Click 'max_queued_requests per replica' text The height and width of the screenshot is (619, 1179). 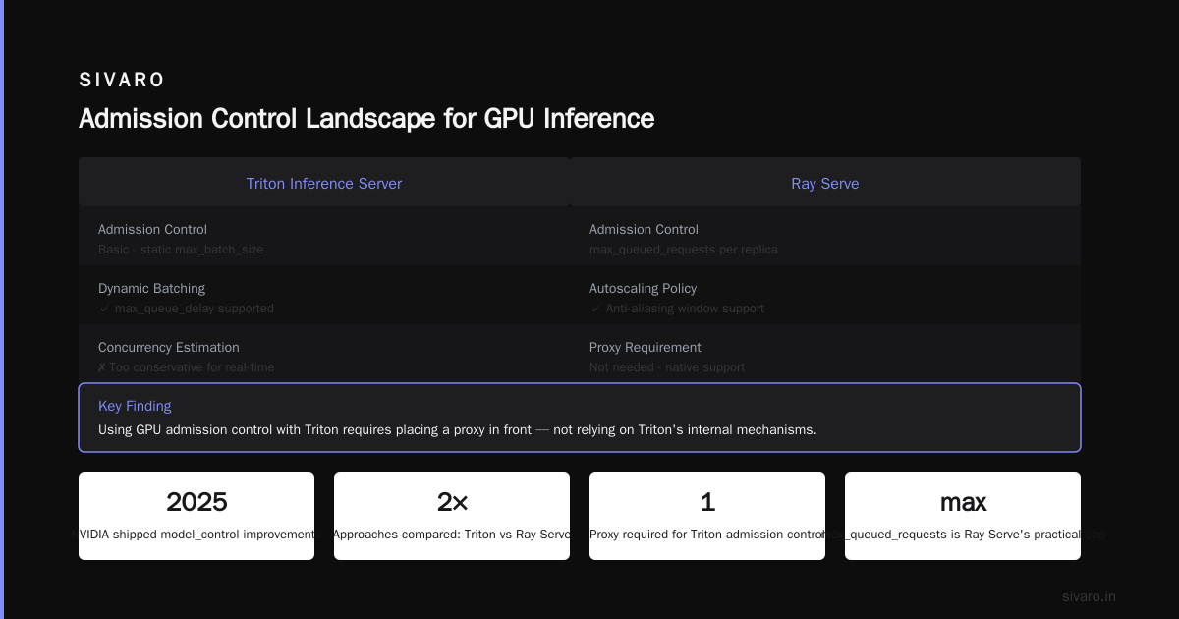point(684,250)
